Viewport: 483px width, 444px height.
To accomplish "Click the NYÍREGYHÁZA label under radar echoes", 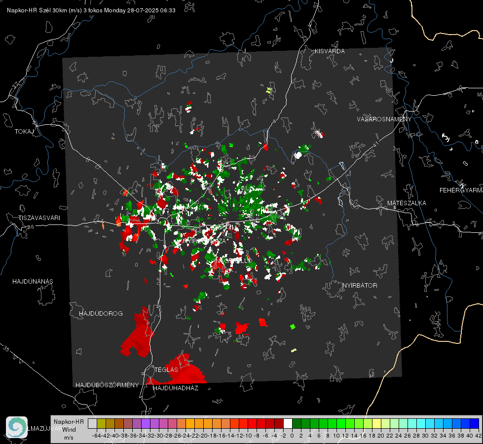I will click(205, 241).
